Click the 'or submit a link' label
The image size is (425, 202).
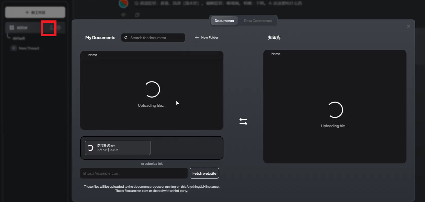(x=152, y=164)
